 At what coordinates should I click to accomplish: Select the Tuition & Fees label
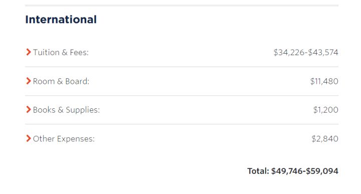61,53
